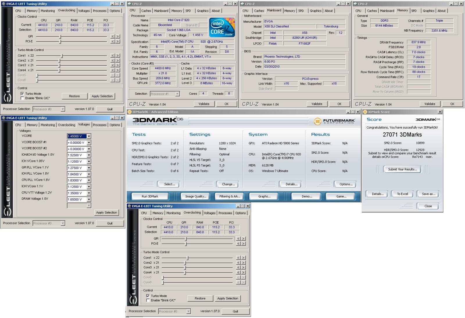465x318 pixels.
Task: Open the DRAM Voltage 1.5V dropdown
Action: coord(89,200)
